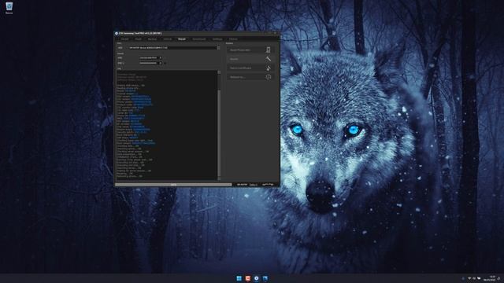Open the Wi-Fi network tray icon
The width and height of the screenshot is (504, 283).
(x=469, y=278)
